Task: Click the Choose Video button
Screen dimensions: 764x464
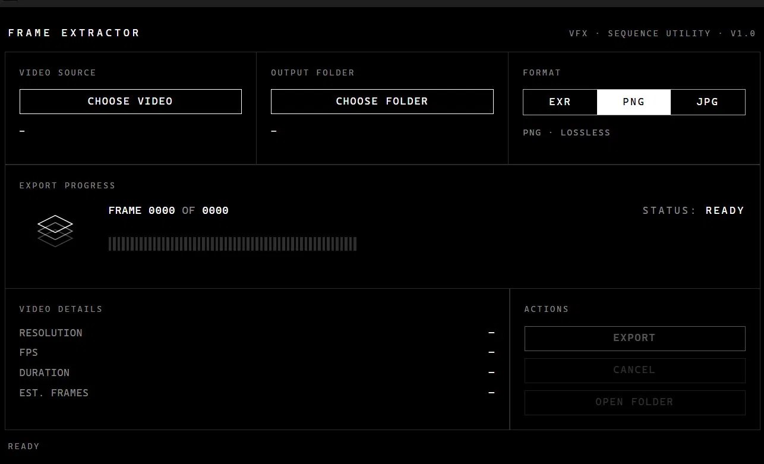Action: coord(131,102)
